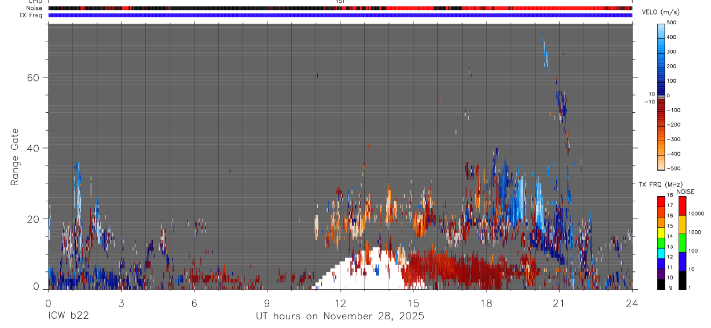The image size is (711, 328).
Task: Click the 'UT hours on November 28, 2025' caption
Action: (x=340, y=316)
